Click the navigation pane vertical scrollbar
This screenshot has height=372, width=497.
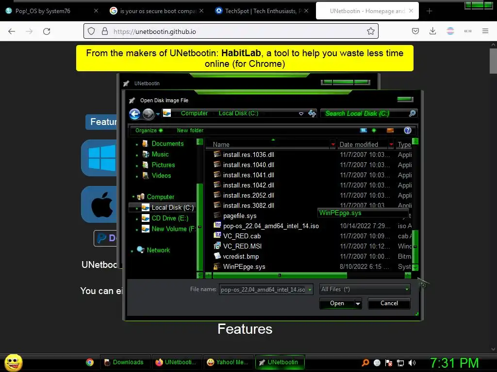pyautogui.click(x=199, y=226)
